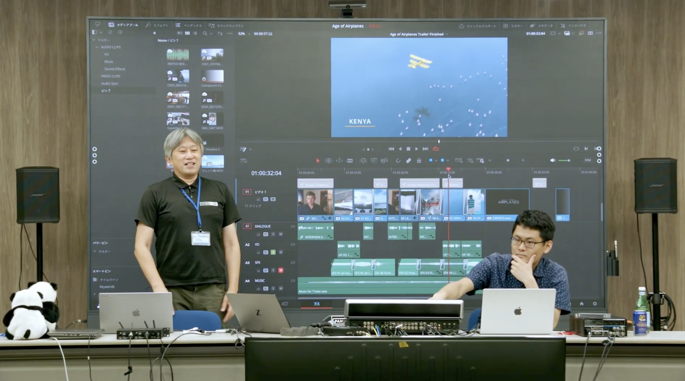Choose the Dynamic Trim Mode tool

click(x=339, y=161)
